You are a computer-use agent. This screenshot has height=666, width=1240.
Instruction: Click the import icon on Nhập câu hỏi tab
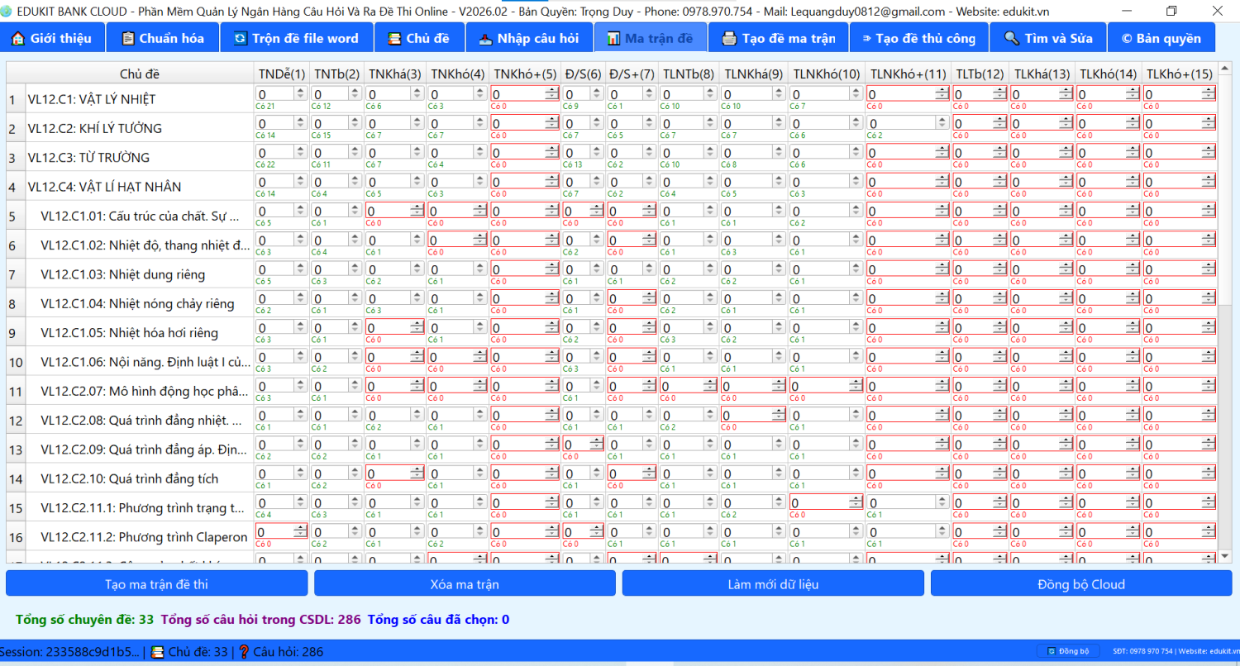click(485, 39)
